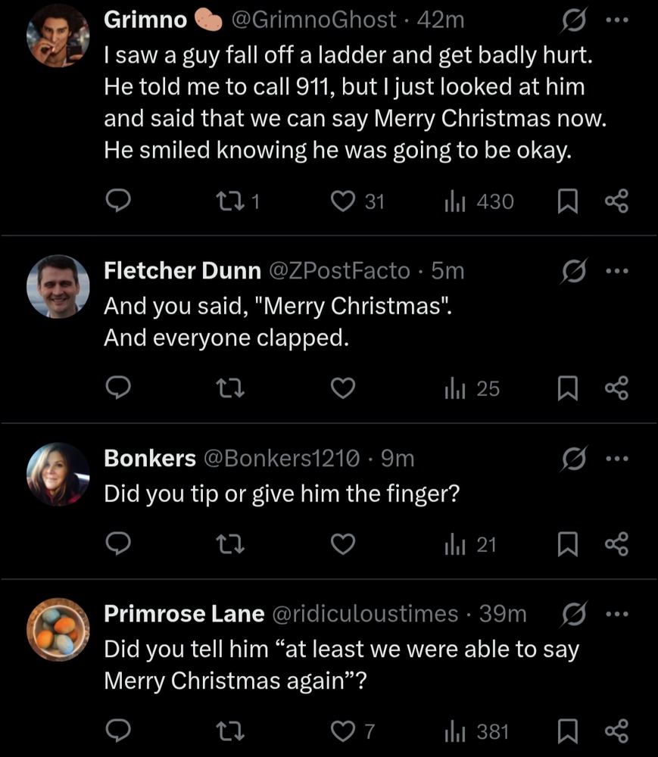Share Bonkers' reply about the finger
Screen dimensions: 658x757
[617, 544]
